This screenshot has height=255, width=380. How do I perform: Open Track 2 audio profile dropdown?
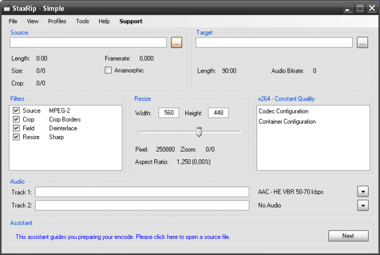[x=363, y=205]
